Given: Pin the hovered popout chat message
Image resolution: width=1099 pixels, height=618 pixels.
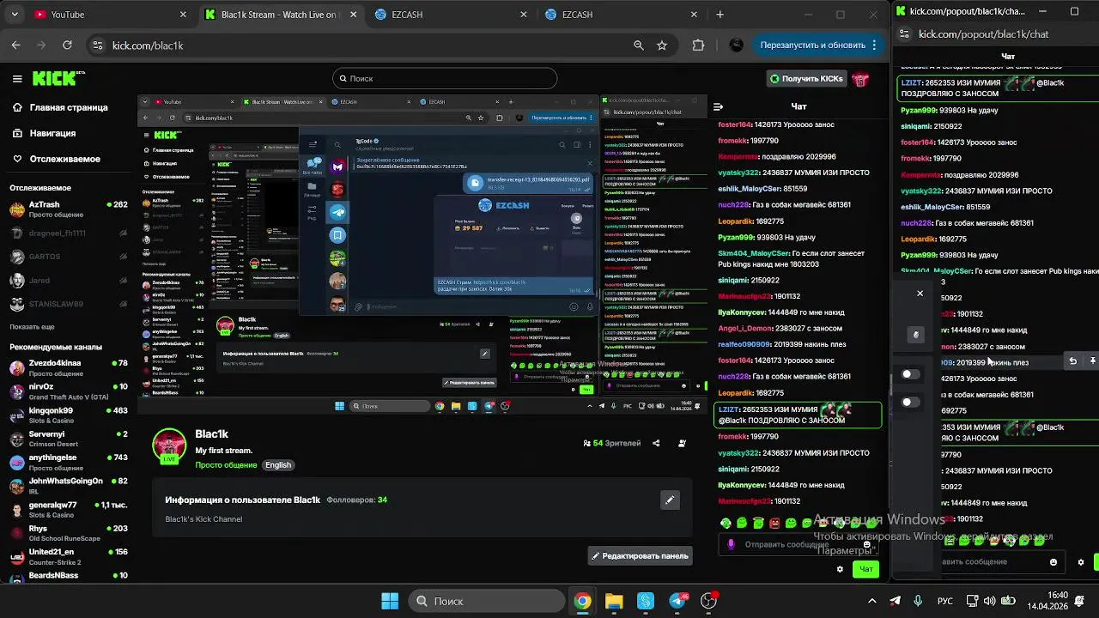Looking at the screenshot, I should [x=1092, y=361].
